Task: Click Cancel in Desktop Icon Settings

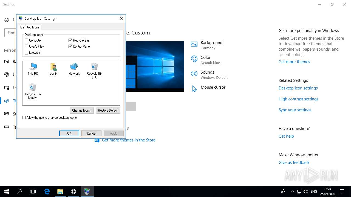Action: tap(91, 134)
